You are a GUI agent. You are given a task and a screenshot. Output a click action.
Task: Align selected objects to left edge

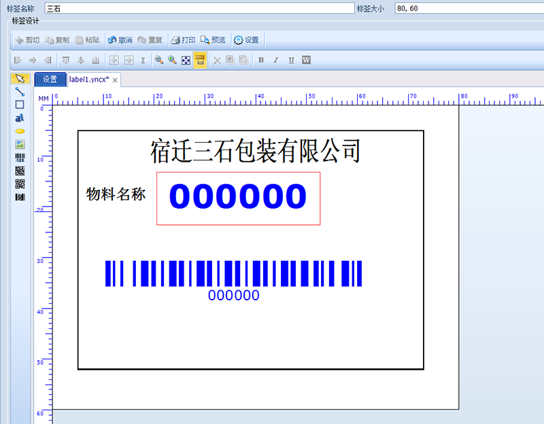(x=18, y=60)
